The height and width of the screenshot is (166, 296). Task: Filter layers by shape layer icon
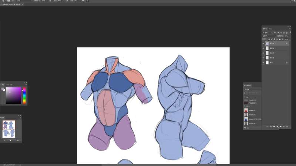[x=284, y=32]
